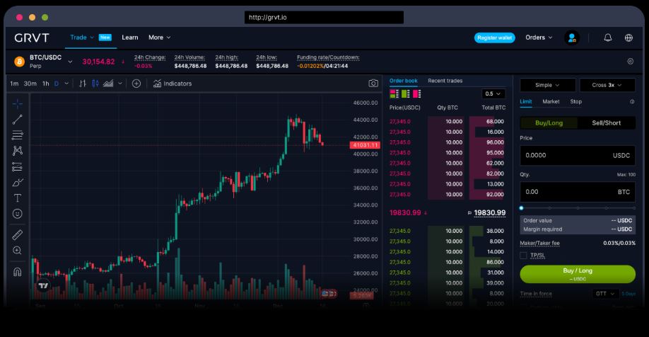This screenshot has height=337, width=649.
Task: Select the Market order tab
Action: (551, 101)
